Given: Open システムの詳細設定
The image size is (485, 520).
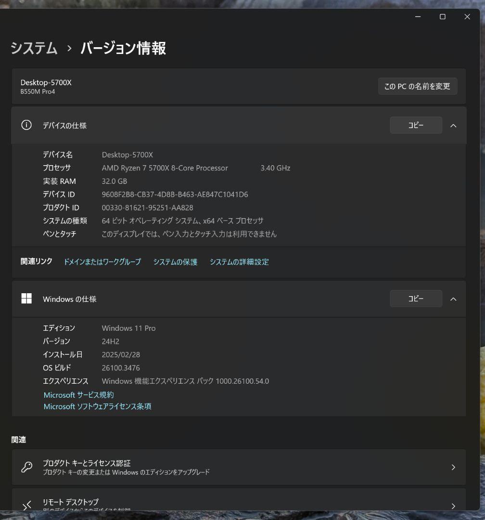Looking at the screenshot, I should click(x=239, y=262).
